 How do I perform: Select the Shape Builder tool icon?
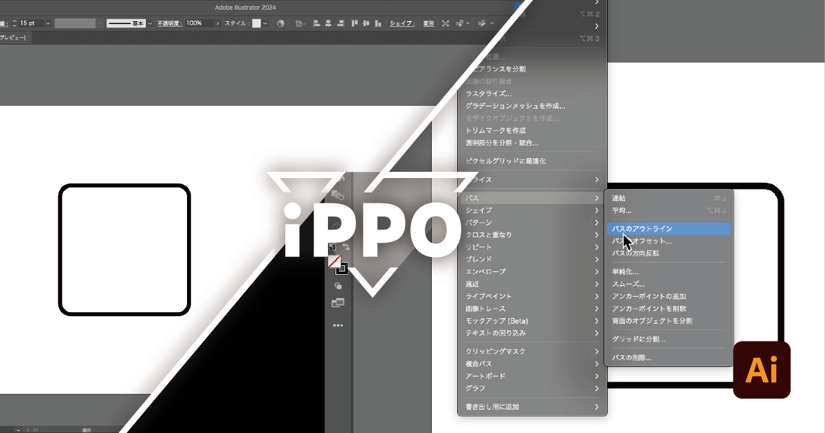point(338,195)
